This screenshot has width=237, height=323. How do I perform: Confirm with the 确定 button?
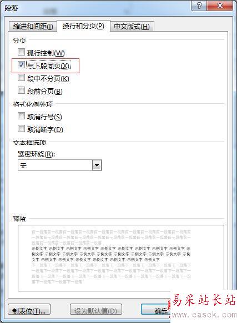point(157,310)
